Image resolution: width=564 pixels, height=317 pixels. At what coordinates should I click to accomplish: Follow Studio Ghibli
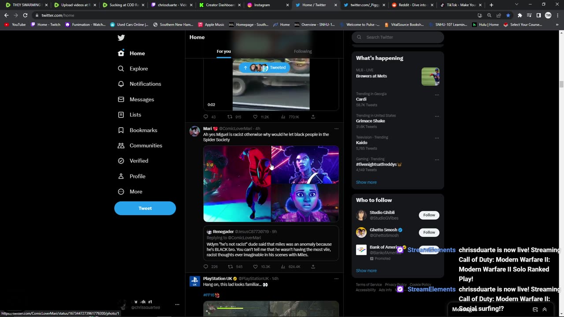click(x=429, y=215)
